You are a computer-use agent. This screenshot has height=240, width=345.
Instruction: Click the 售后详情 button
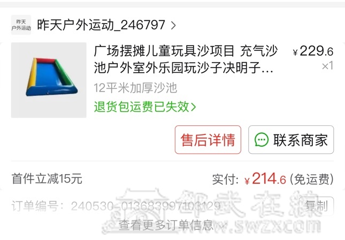click(208, 140)
